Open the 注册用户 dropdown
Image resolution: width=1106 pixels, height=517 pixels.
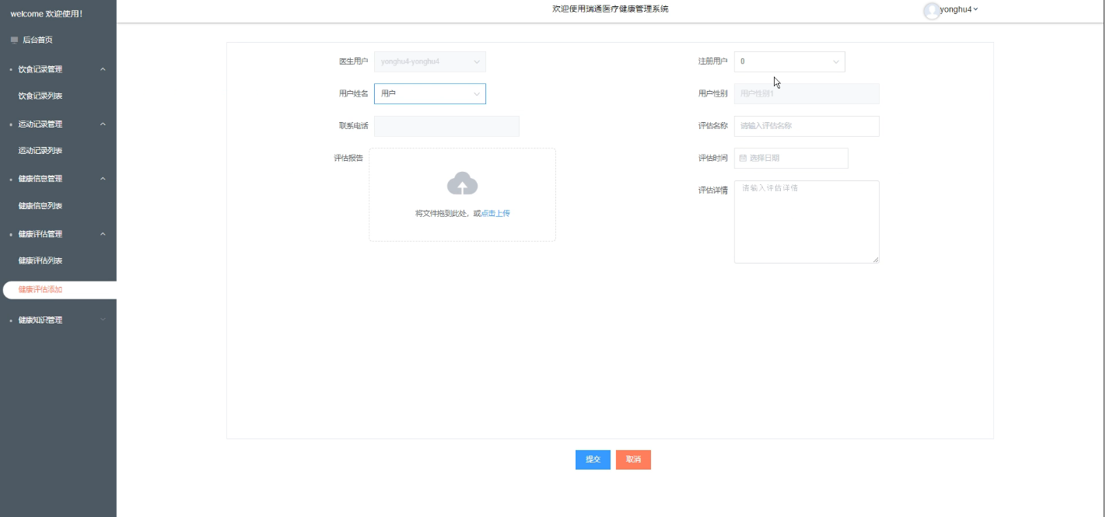[789, 61]
